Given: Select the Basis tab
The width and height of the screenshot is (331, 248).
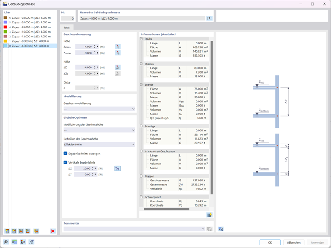Looking at the screenshot, I should pyautogui.click(x=67, y=27).
